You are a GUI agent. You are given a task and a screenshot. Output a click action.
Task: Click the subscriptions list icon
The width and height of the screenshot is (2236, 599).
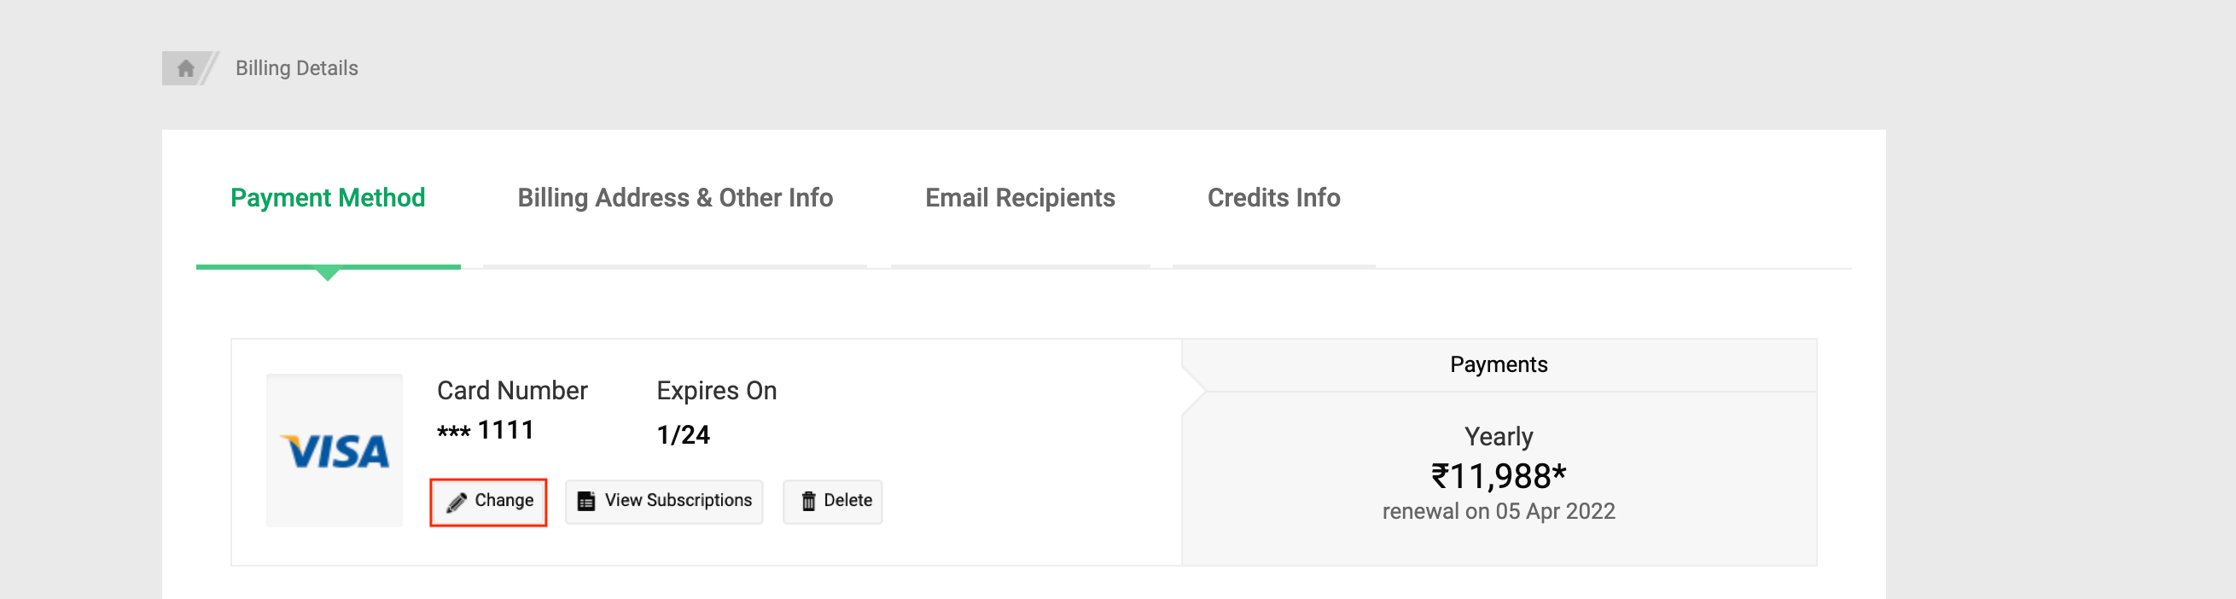click(x=587, y=501)
